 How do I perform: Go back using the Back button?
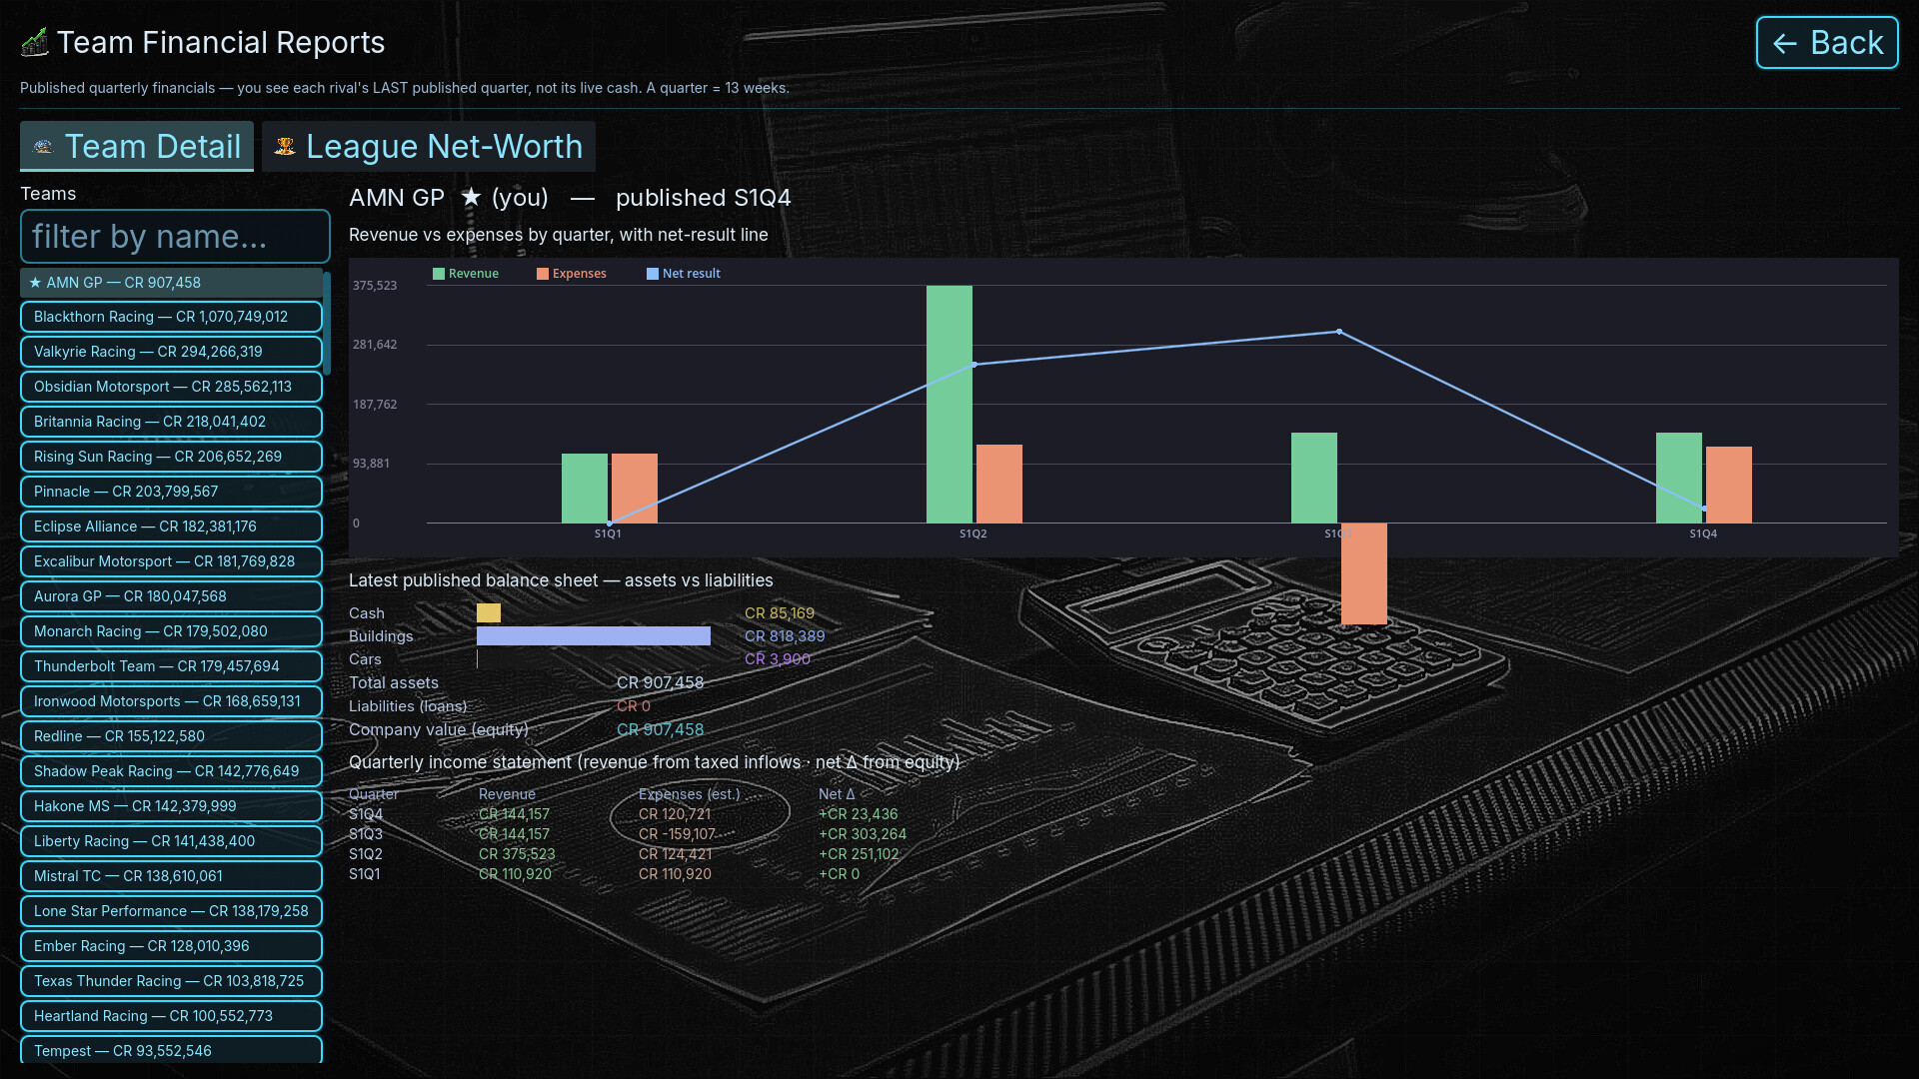coord(1827,43)
